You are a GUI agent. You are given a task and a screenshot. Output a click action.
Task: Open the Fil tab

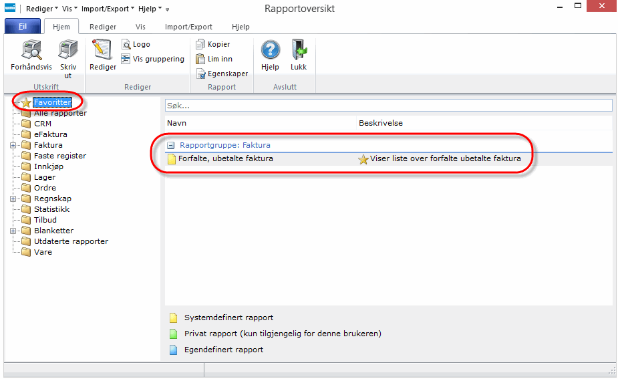[23, 27]
